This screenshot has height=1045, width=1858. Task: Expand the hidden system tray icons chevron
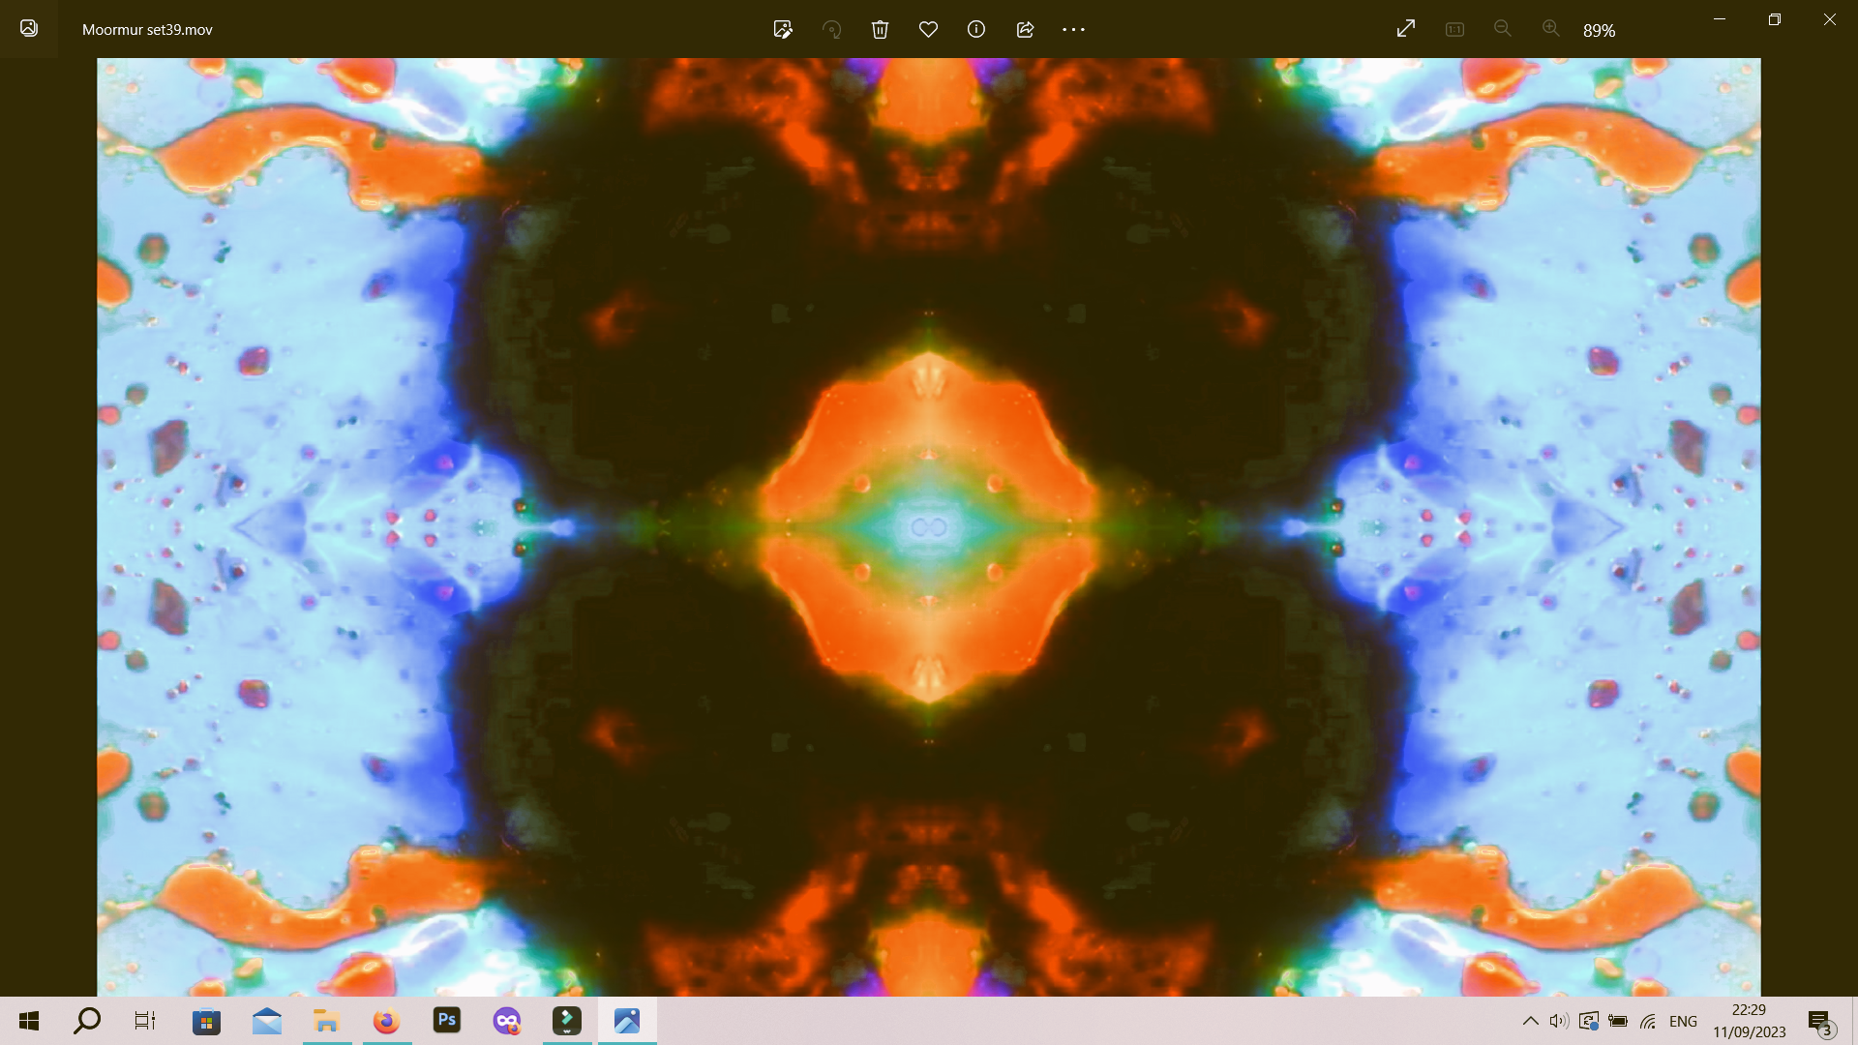[1530, 1021]
